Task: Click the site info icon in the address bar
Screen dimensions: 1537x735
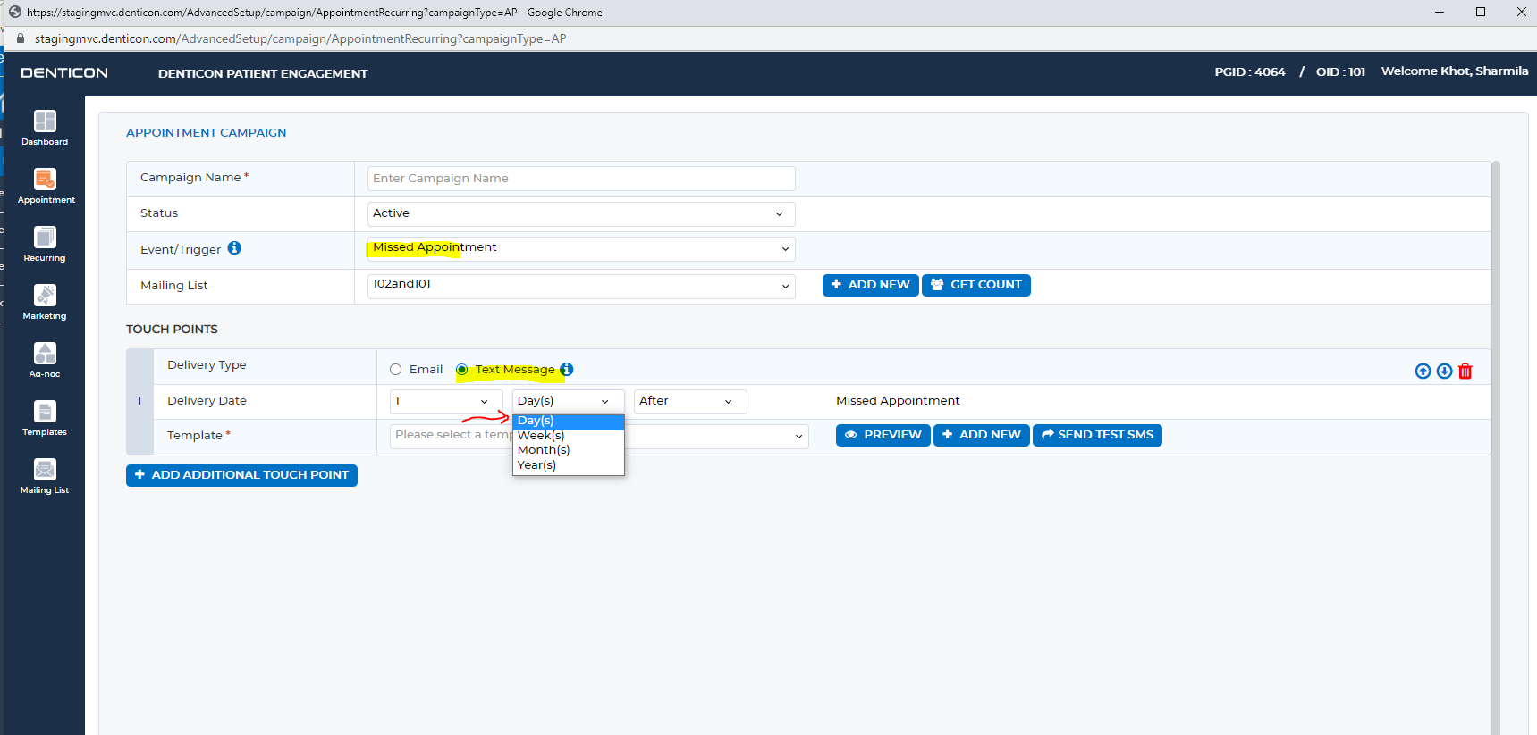Action: (x=21, y=38)
